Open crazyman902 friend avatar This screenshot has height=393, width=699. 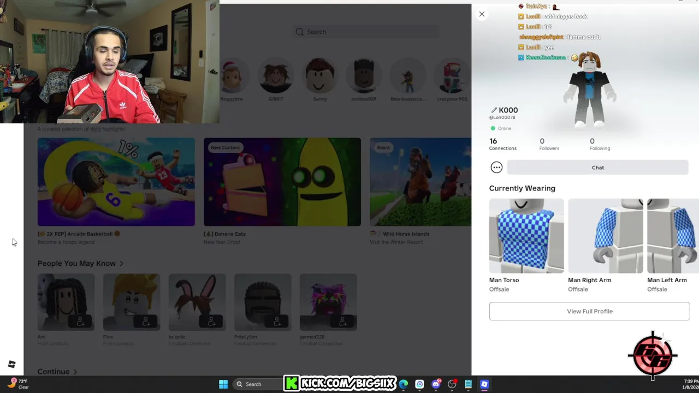(x=452, y=76)
